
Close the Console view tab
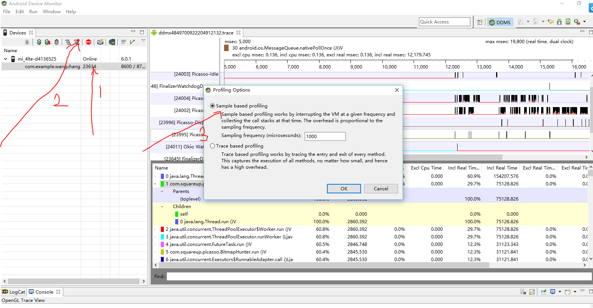58,292
